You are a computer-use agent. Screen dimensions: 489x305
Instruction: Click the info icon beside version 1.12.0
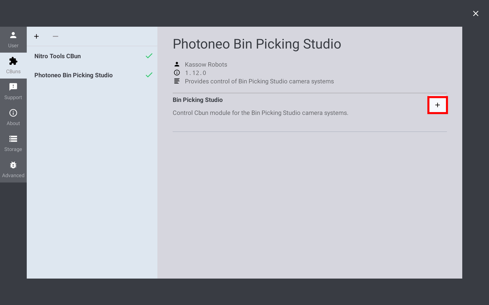pyautogui.click(x=177, y=73)
